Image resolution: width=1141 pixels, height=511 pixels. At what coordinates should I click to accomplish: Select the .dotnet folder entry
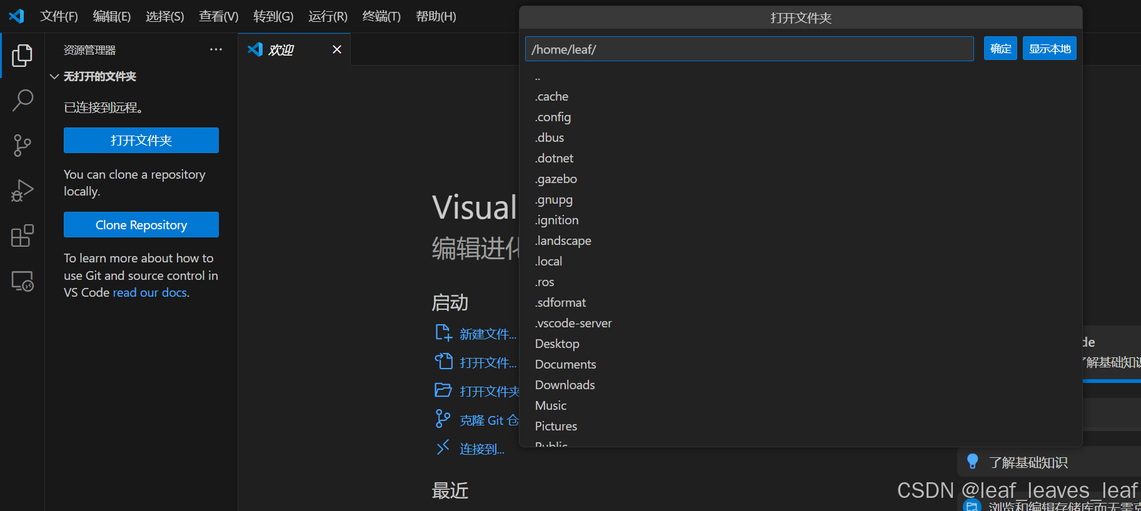point(801,158)
